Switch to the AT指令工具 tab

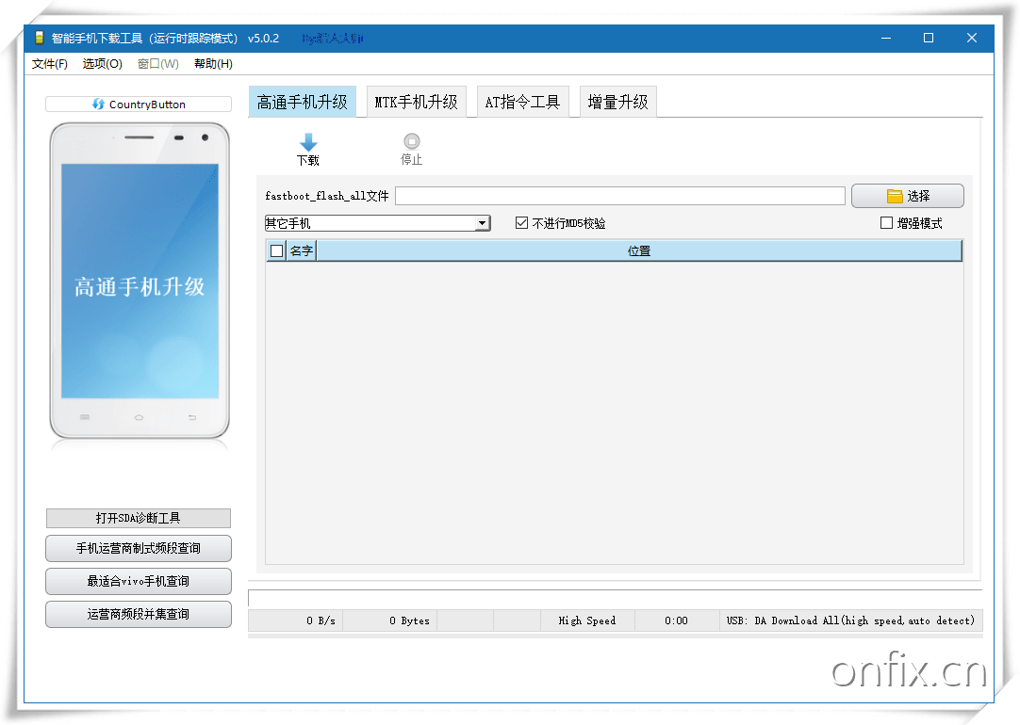[x=522, y=102]
